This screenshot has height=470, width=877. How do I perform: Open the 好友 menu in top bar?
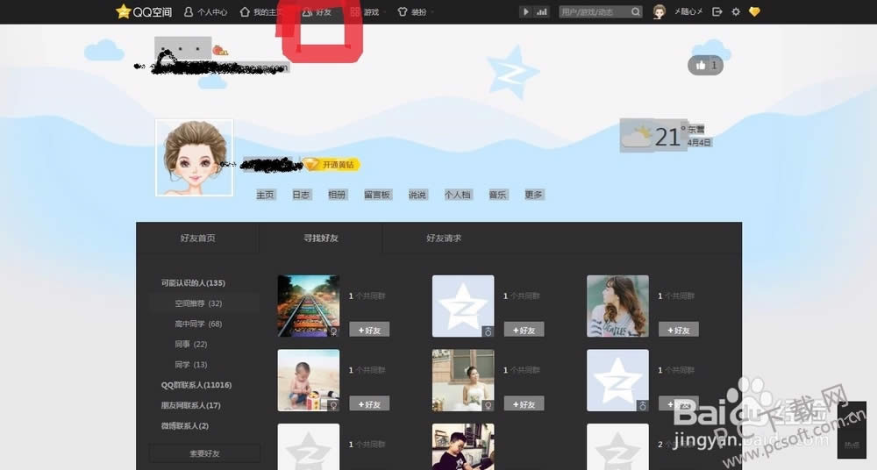317,11
